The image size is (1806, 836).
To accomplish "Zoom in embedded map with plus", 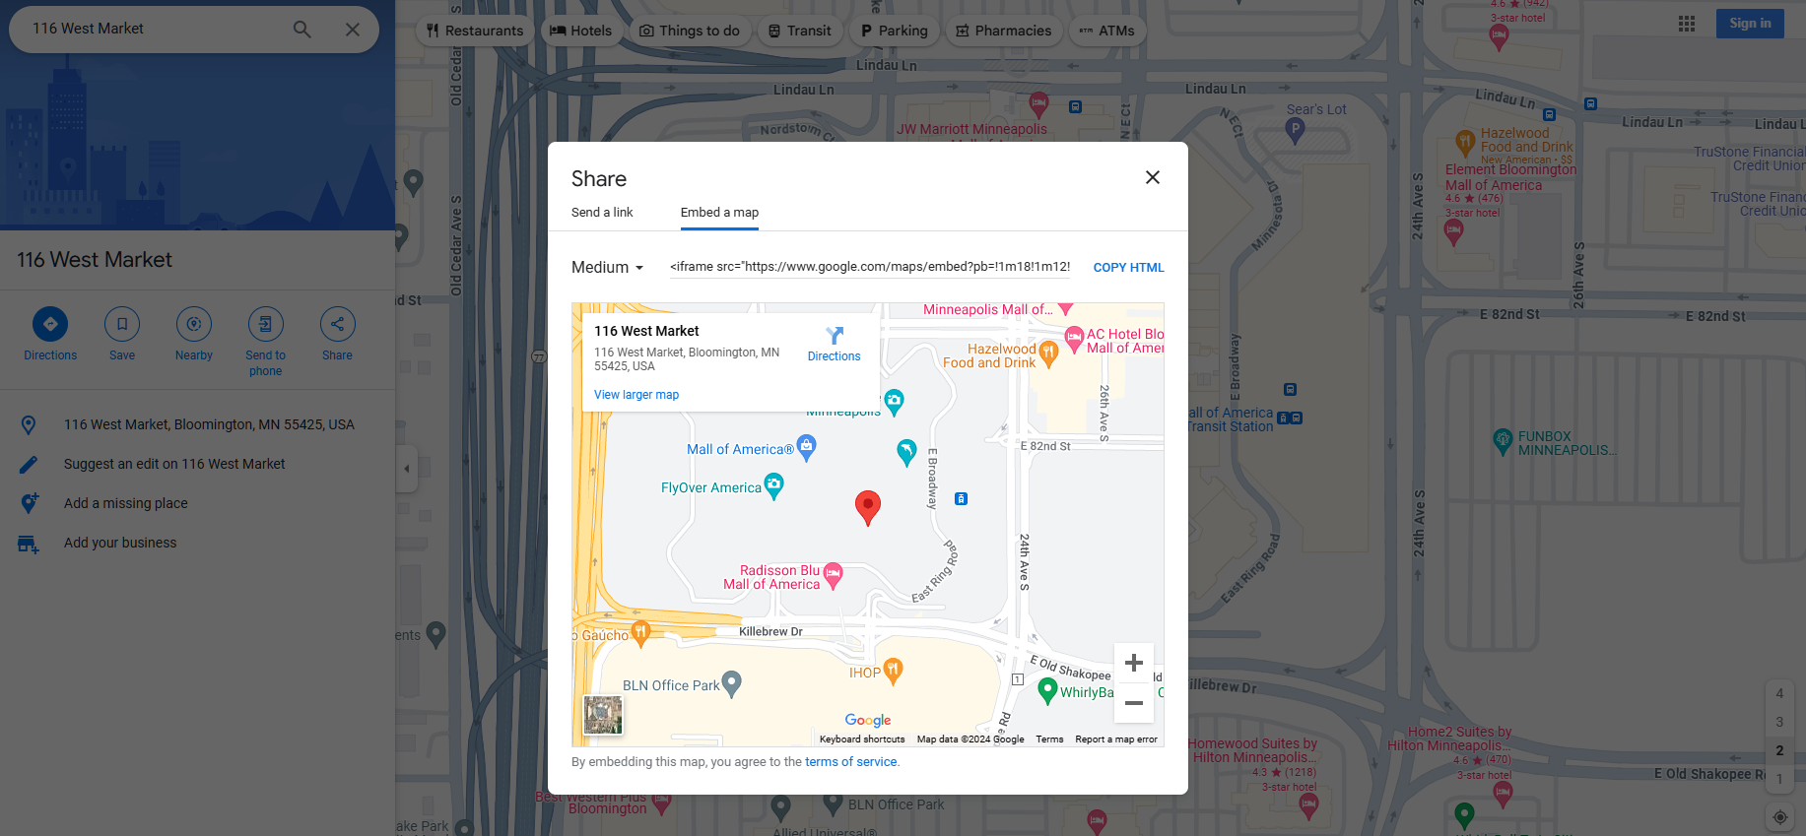I will [x=1134, y=663].
